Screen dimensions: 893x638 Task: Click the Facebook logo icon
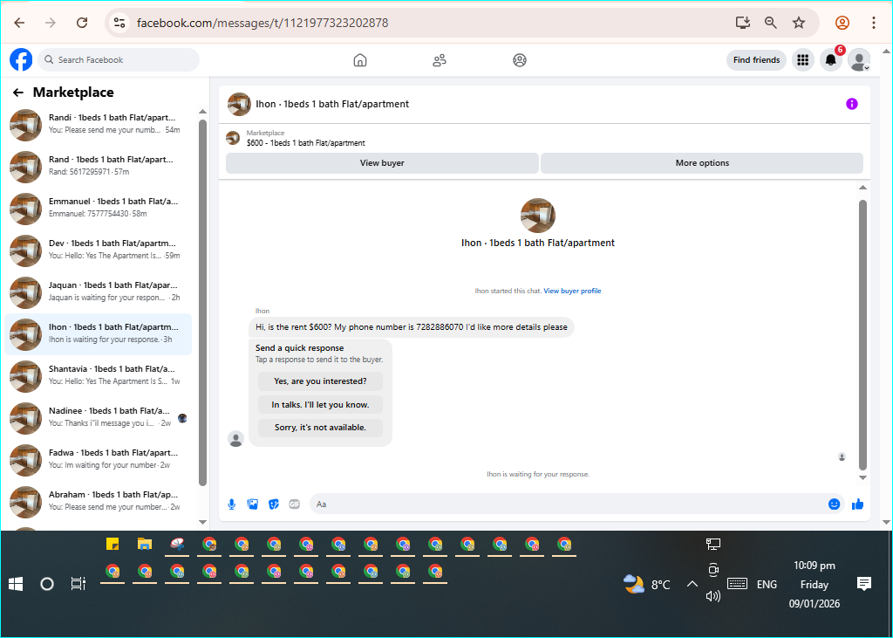[x=21, y=60]
